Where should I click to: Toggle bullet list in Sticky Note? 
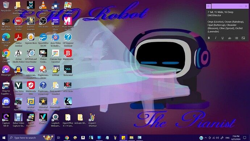click(236, 38)
